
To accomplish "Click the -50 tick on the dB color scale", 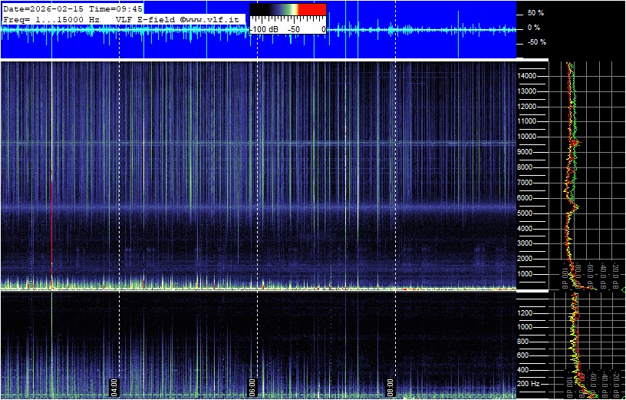I will 293,29.
